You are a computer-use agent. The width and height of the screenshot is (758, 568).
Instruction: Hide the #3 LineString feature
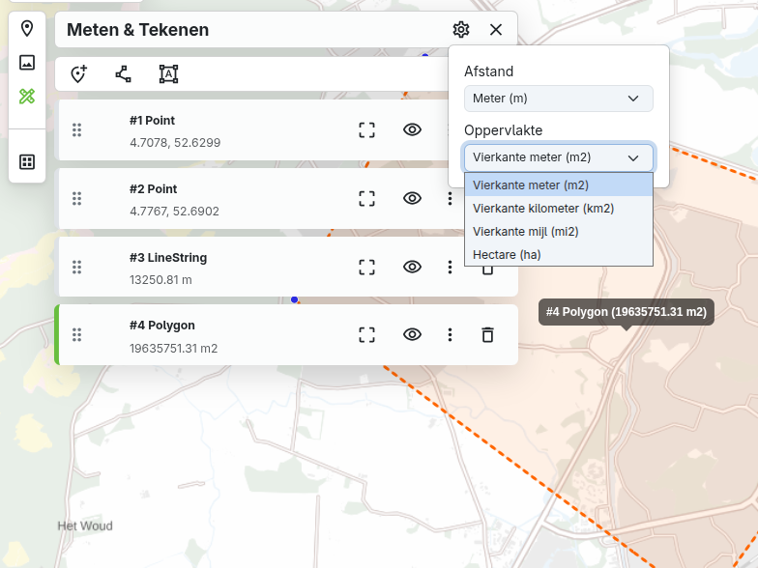click(x=412, y=267)
